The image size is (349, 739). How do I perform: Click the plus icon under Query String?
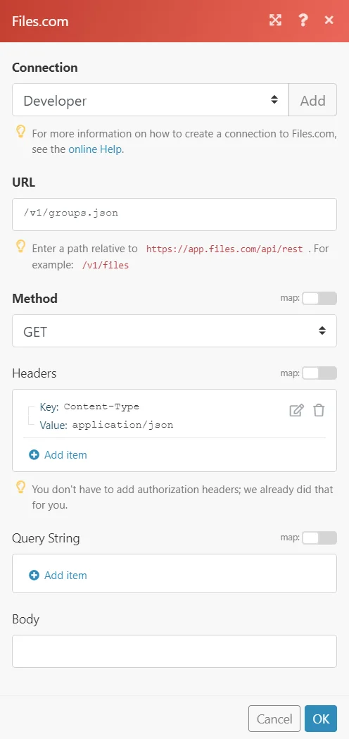[x=34, y=576]
